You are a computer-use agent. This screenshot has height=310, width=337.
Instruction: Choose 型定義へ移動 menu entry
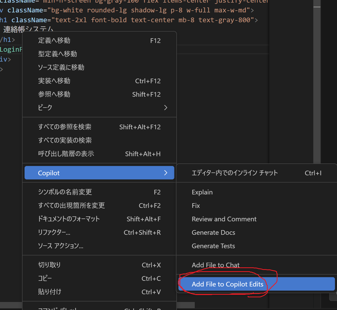click(x=99, y=54)
